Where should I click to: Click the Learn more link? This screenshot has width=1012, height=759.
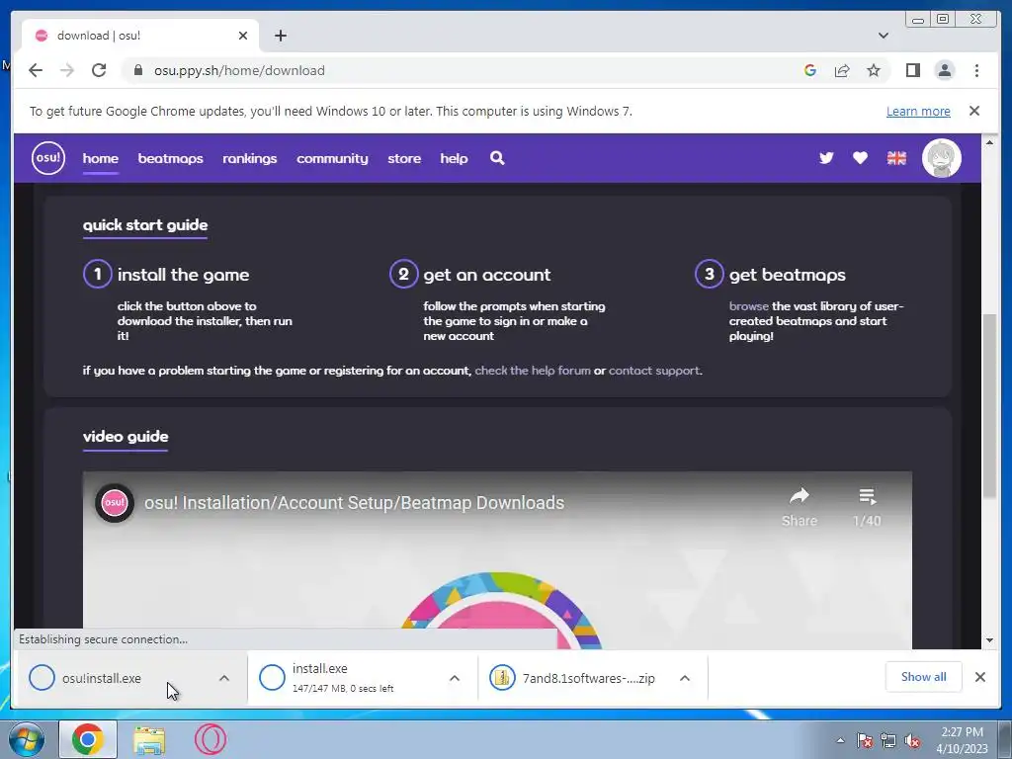(x=918, y=111)
